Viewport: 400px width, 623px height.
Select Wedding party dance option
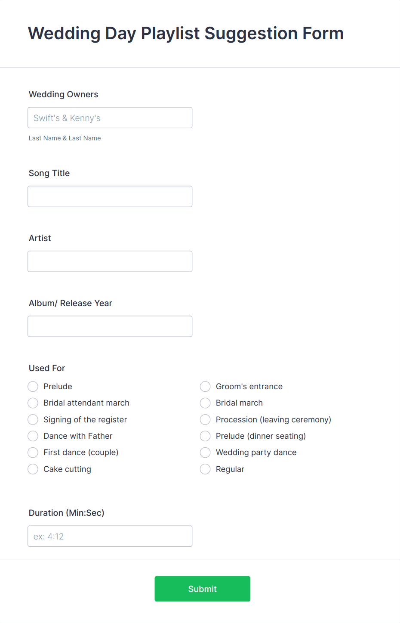pyautogui.click(x=205, y=453)
